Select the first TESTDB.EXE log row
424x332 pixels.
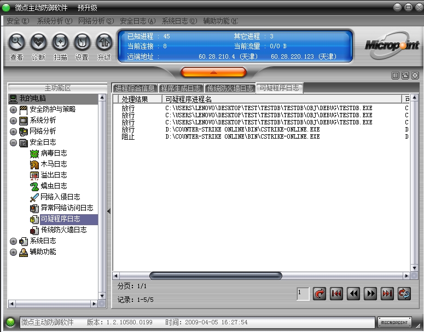[x=261, y=108]
